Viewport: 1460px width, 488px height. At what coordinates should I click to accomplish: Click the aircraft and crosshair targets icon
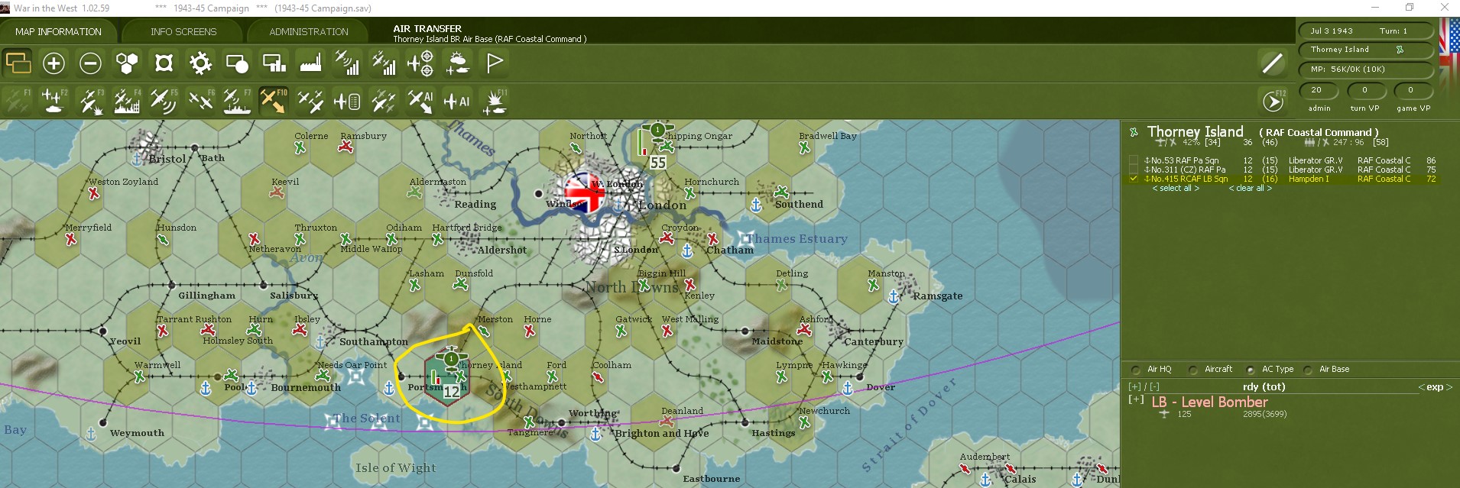pos(420,63)
